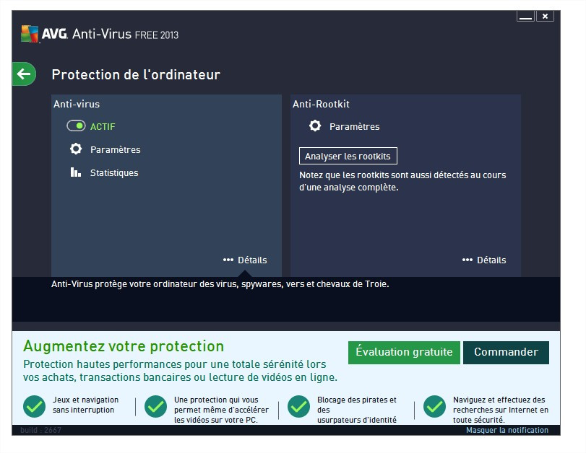Click the checkmark icon beside Jeux et navigation
This screenshot has width=586, height=453.
(34, 406)
